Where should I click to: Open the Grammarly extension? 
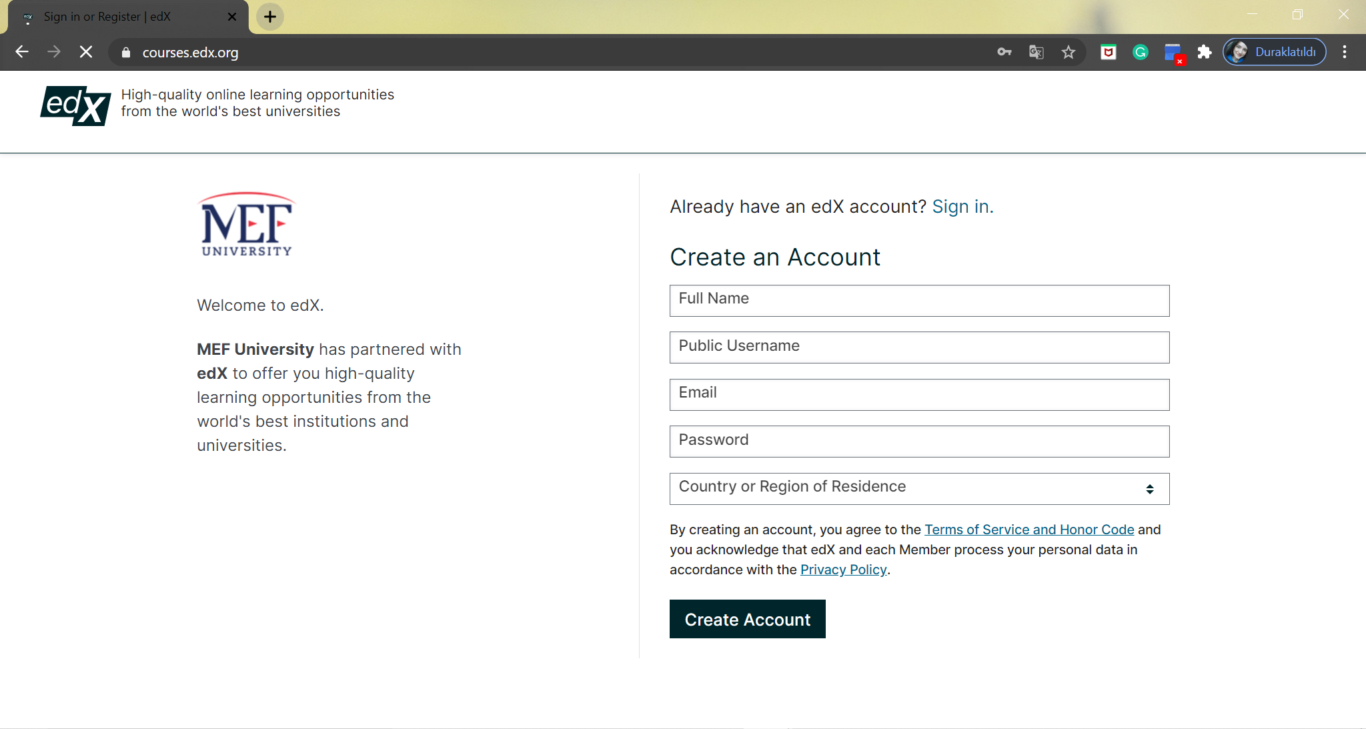pyautogui.click(x=1141, y=52)
